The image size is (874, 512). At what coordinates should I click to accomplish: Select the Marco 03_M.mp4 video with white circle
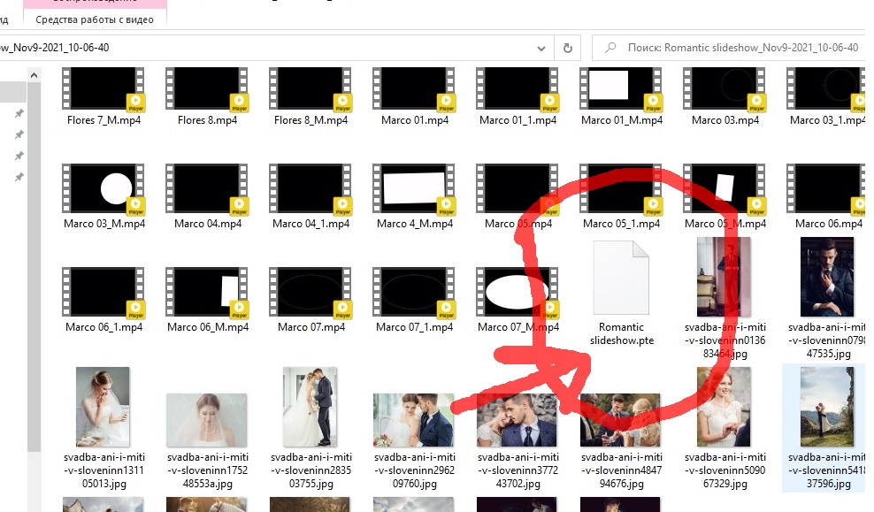(103, 188)
